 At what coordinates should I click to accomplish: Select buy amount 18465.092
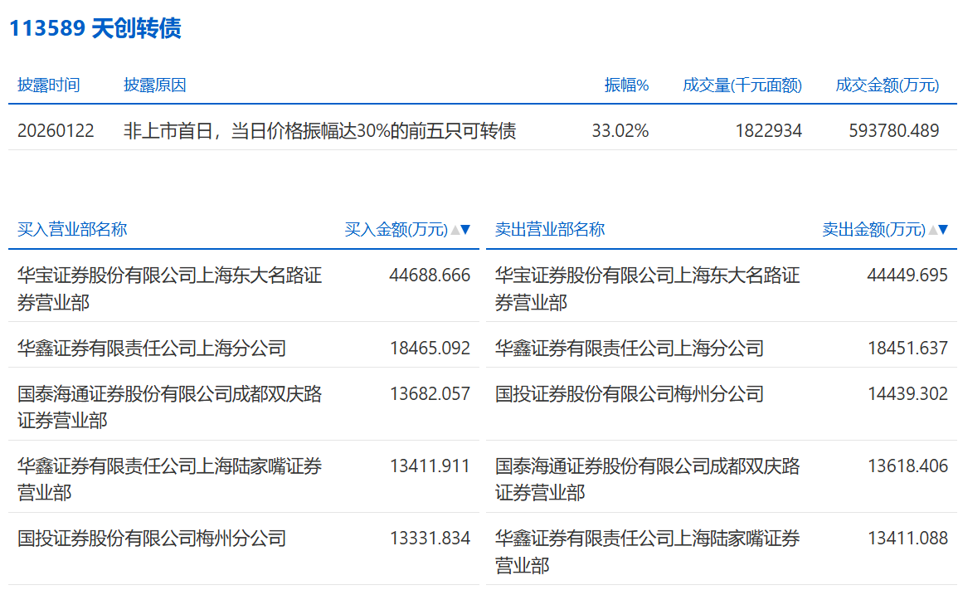pyautogui.click(x=430, y=349)
